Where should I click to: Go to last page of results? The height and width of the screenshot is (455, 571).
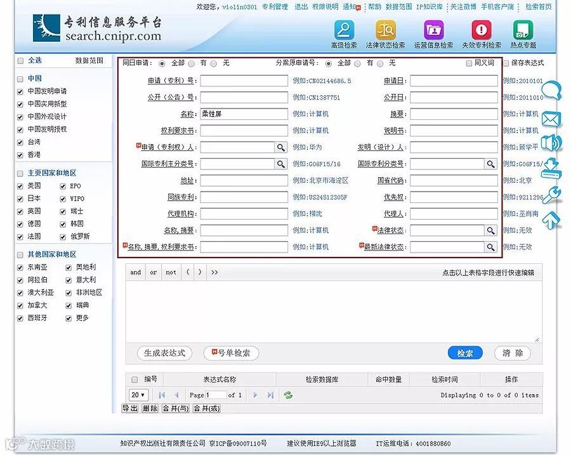pos(270,395)
